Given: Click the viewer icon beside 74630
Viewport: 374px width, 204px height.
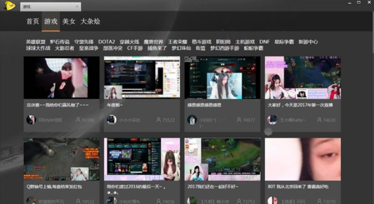Looking at the screenshot, I should [319, 120].
